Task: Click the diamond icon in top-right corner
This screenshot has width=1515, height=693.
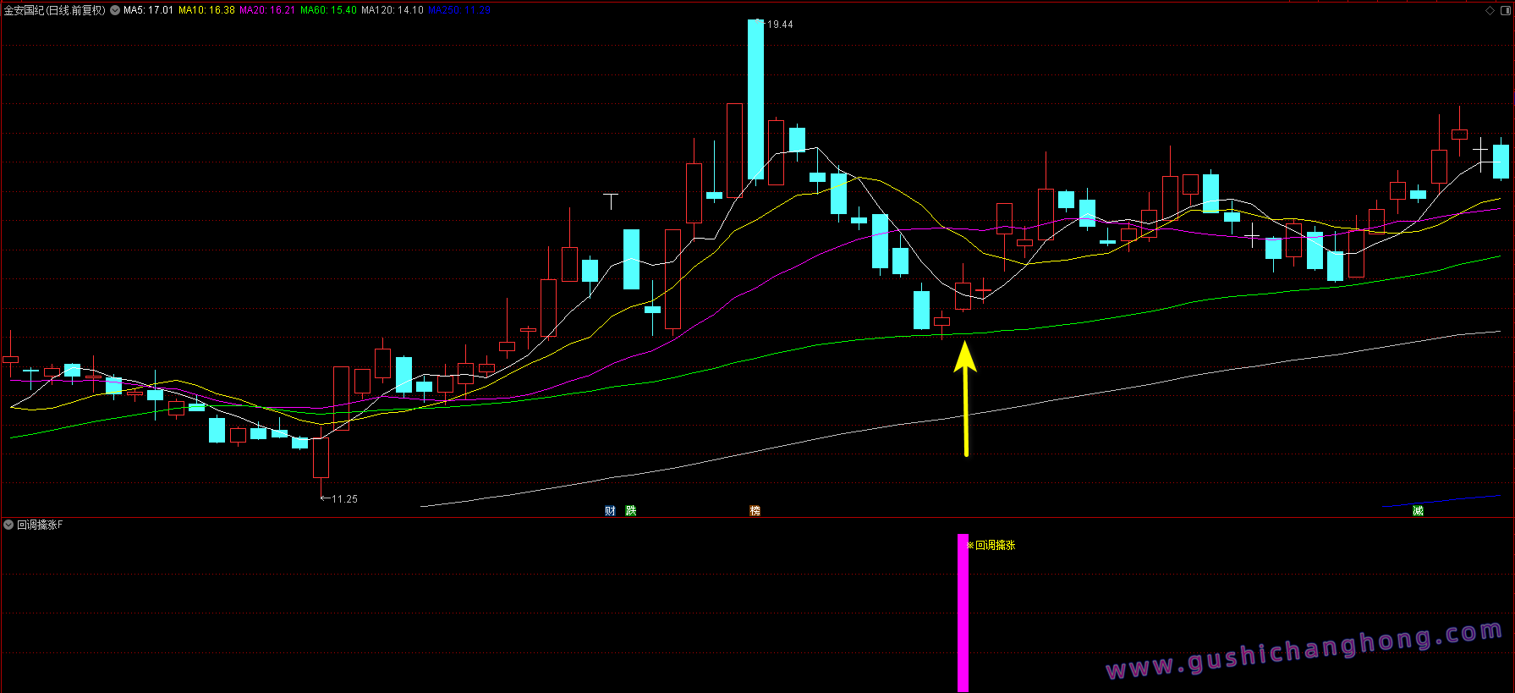Action: pos(1490,11)
